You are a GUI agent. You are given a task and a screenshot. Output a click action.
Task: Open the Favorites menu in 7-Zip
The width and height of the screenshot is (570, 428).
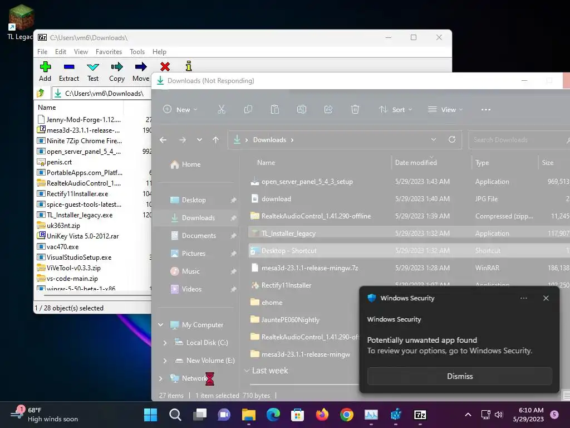point(109,52)
